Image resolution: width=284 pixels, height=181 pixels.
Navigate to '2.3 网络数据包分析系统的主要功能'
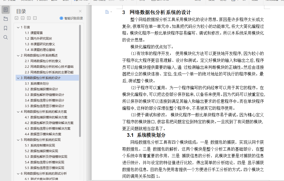point(49,72)
